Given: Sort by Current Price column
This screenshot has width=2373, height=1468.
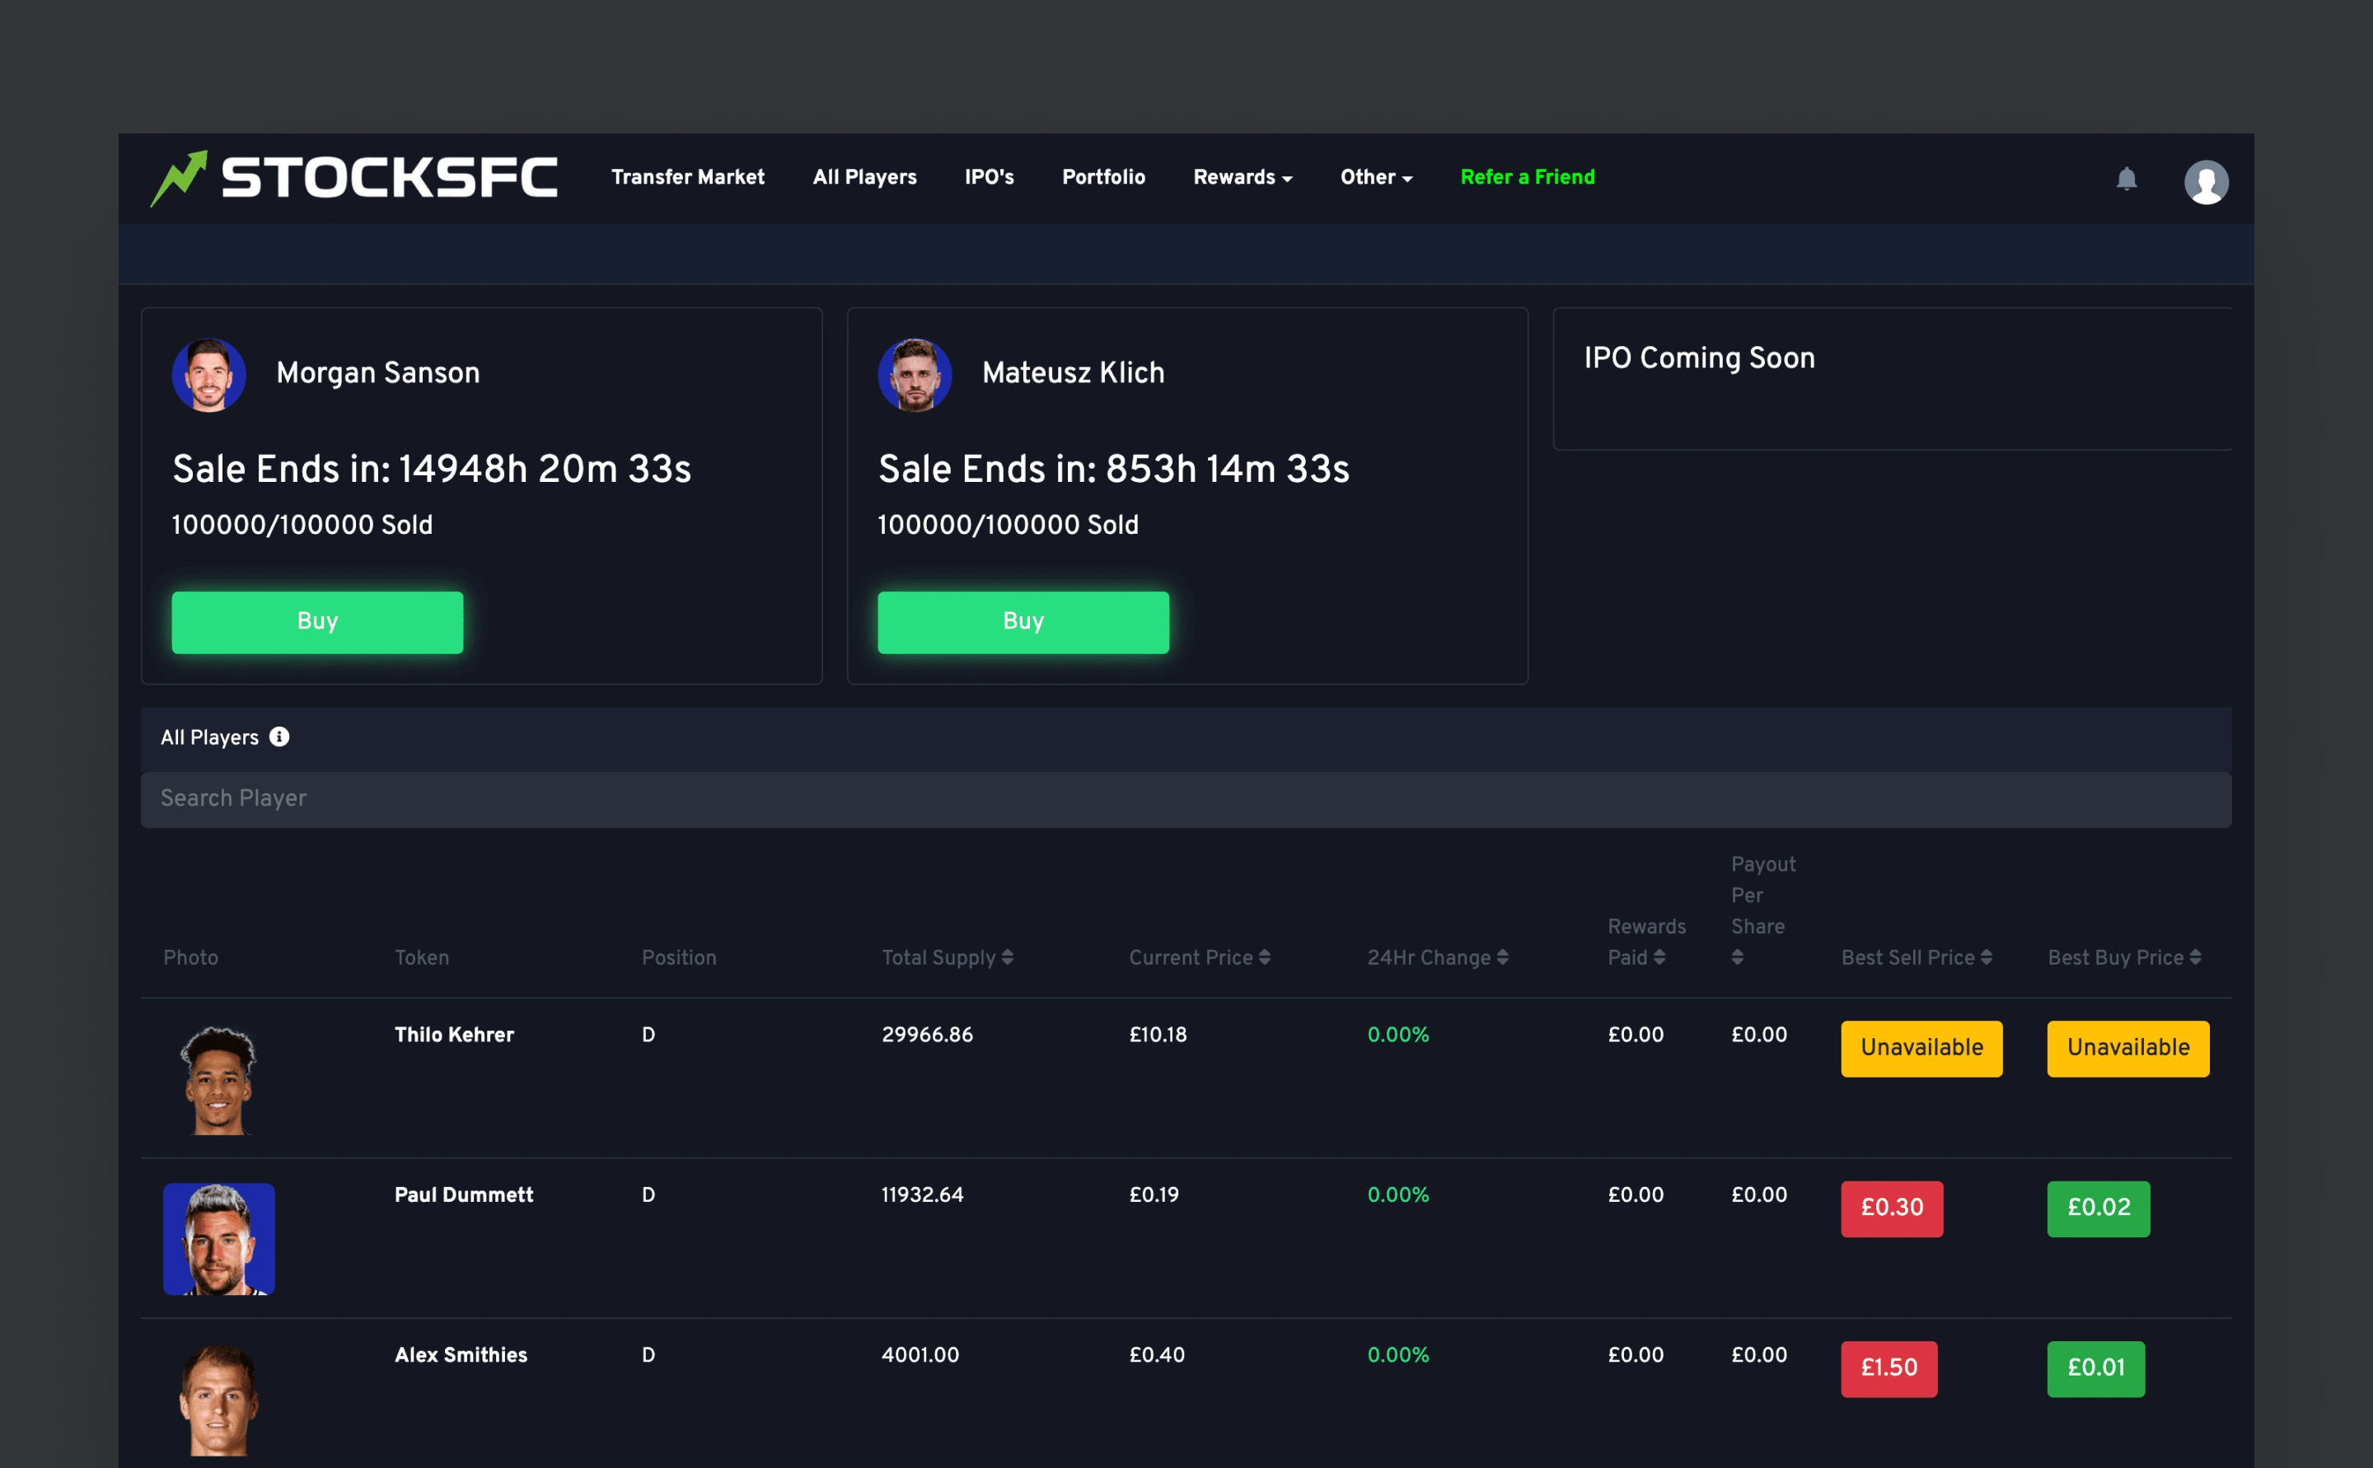Looking at the screenshot, I should click(x=1199, y=957).
